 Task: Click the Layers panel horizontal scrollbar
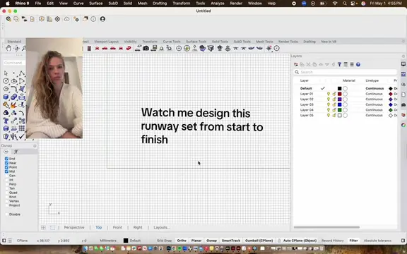[326, 227]
